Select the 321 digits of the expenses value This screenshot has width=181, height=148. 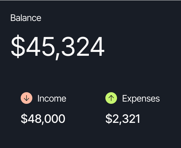[x=131, y=119]
